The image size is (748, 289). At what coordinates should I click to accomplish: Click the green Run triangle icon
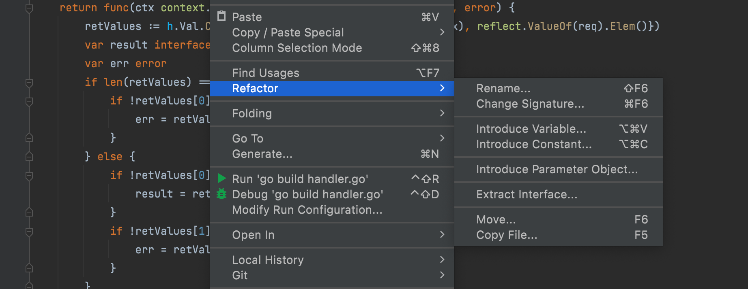click(x=221, y=178)
